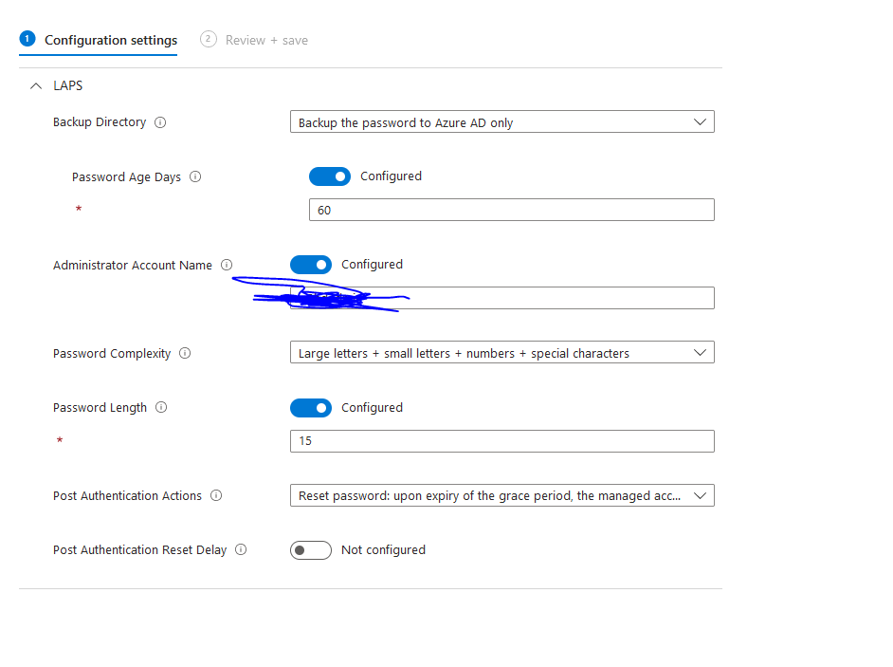Click the step 2 circle icon

point(208,40)
